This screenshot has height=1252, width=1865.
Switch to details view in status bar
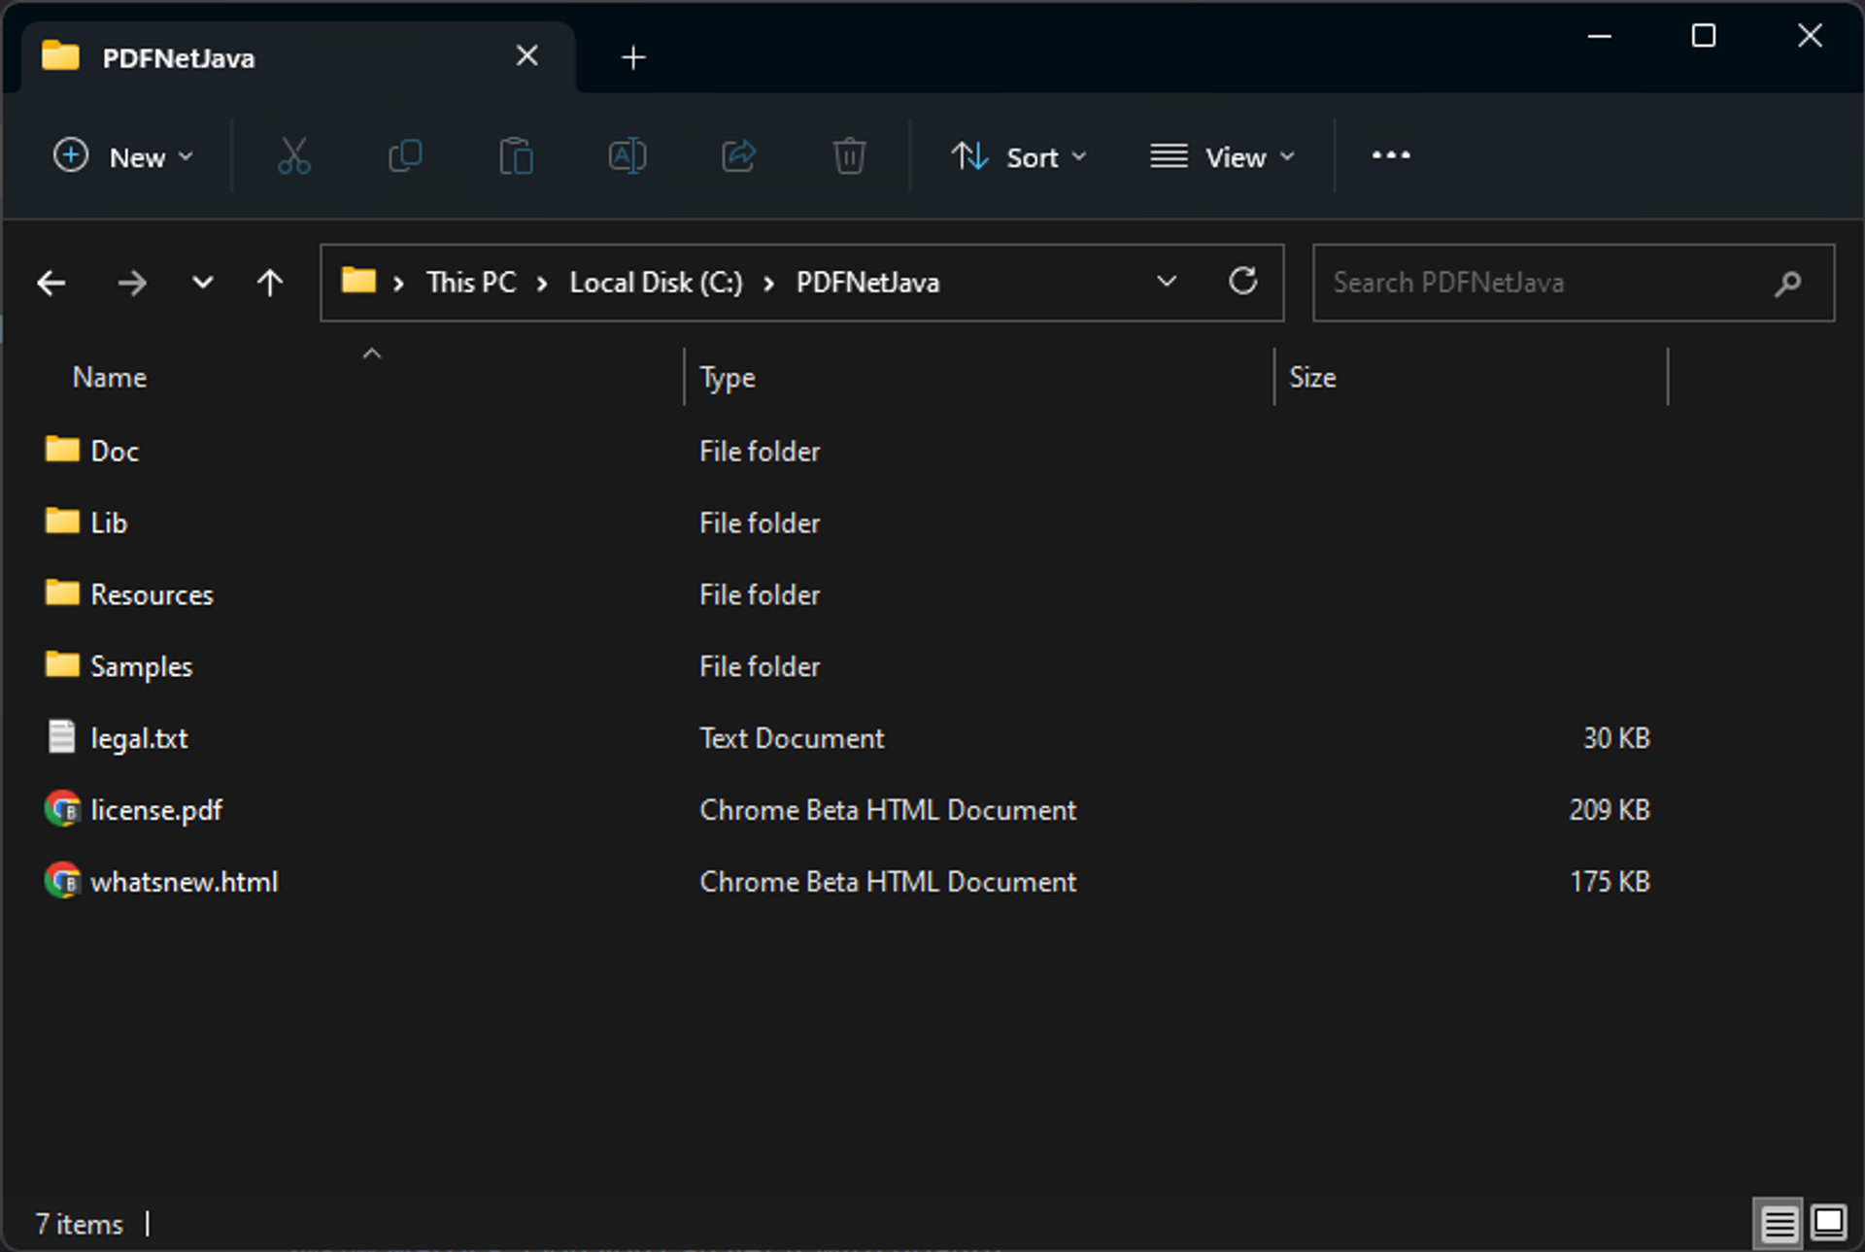click(x=1779, y=1223)
